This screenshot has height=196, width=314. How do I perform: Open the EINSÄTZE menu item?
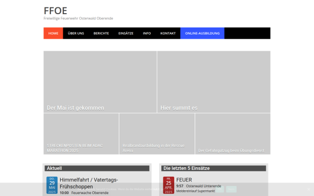(126, 33)
